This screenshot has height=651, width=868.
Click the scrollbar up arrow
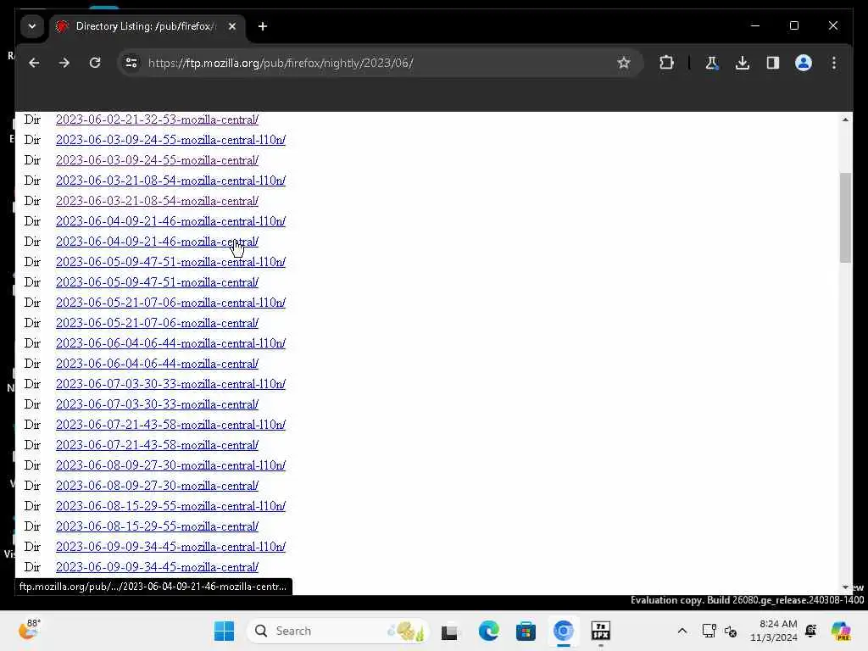[x=845, y=120]
